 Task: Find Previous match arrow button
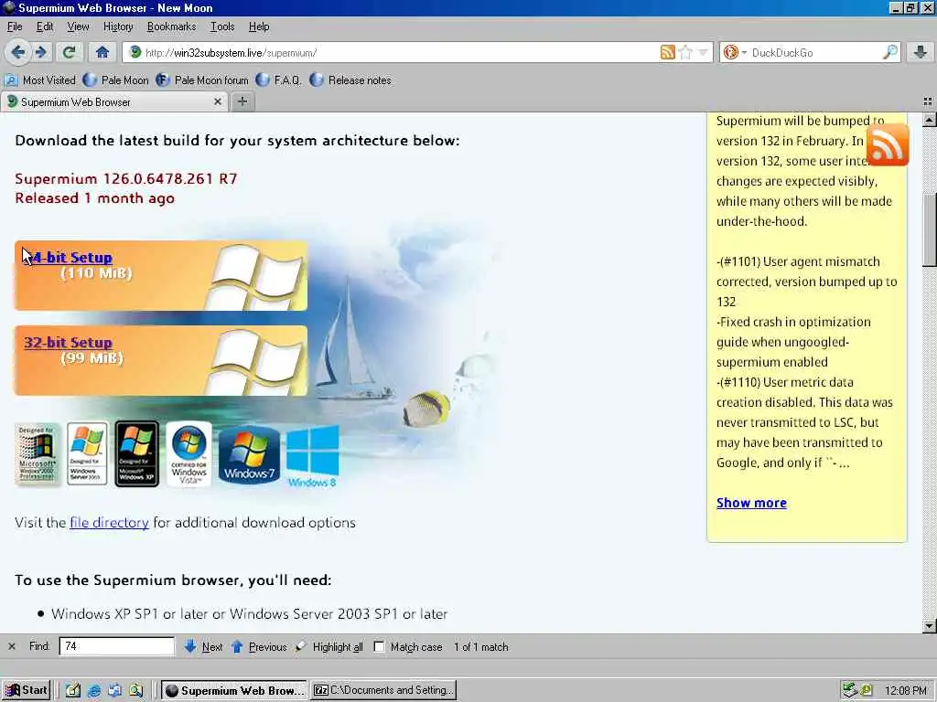[258, 646]
